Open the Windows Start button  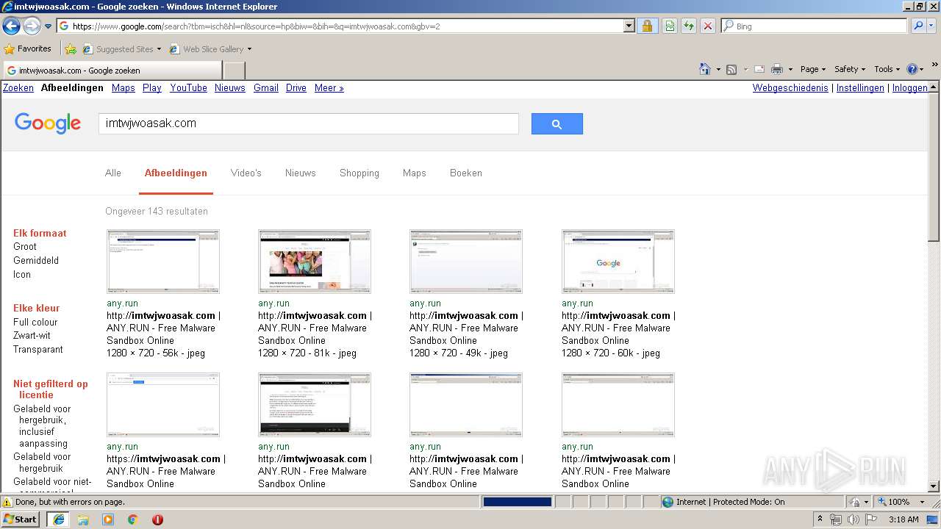click(x=21, y=519)
